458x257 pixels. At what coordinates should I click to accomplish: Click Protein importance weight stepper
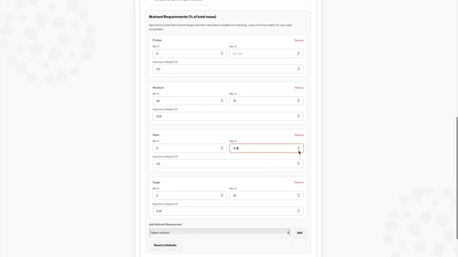pyautogui.click(x=298, y=69)
